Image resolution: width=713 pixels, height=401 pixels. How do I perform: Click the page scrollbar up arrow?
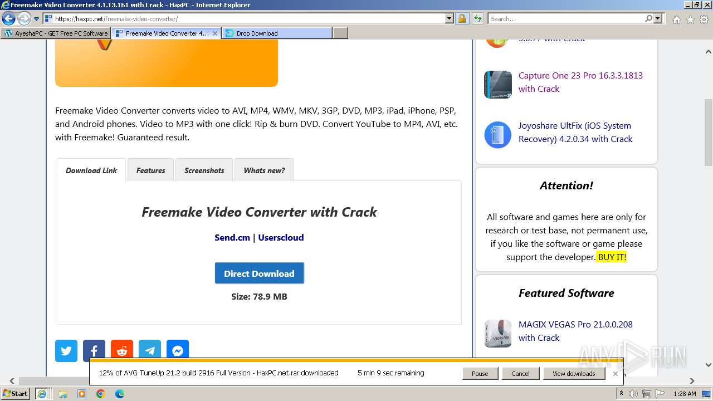(x=708, y=52)
